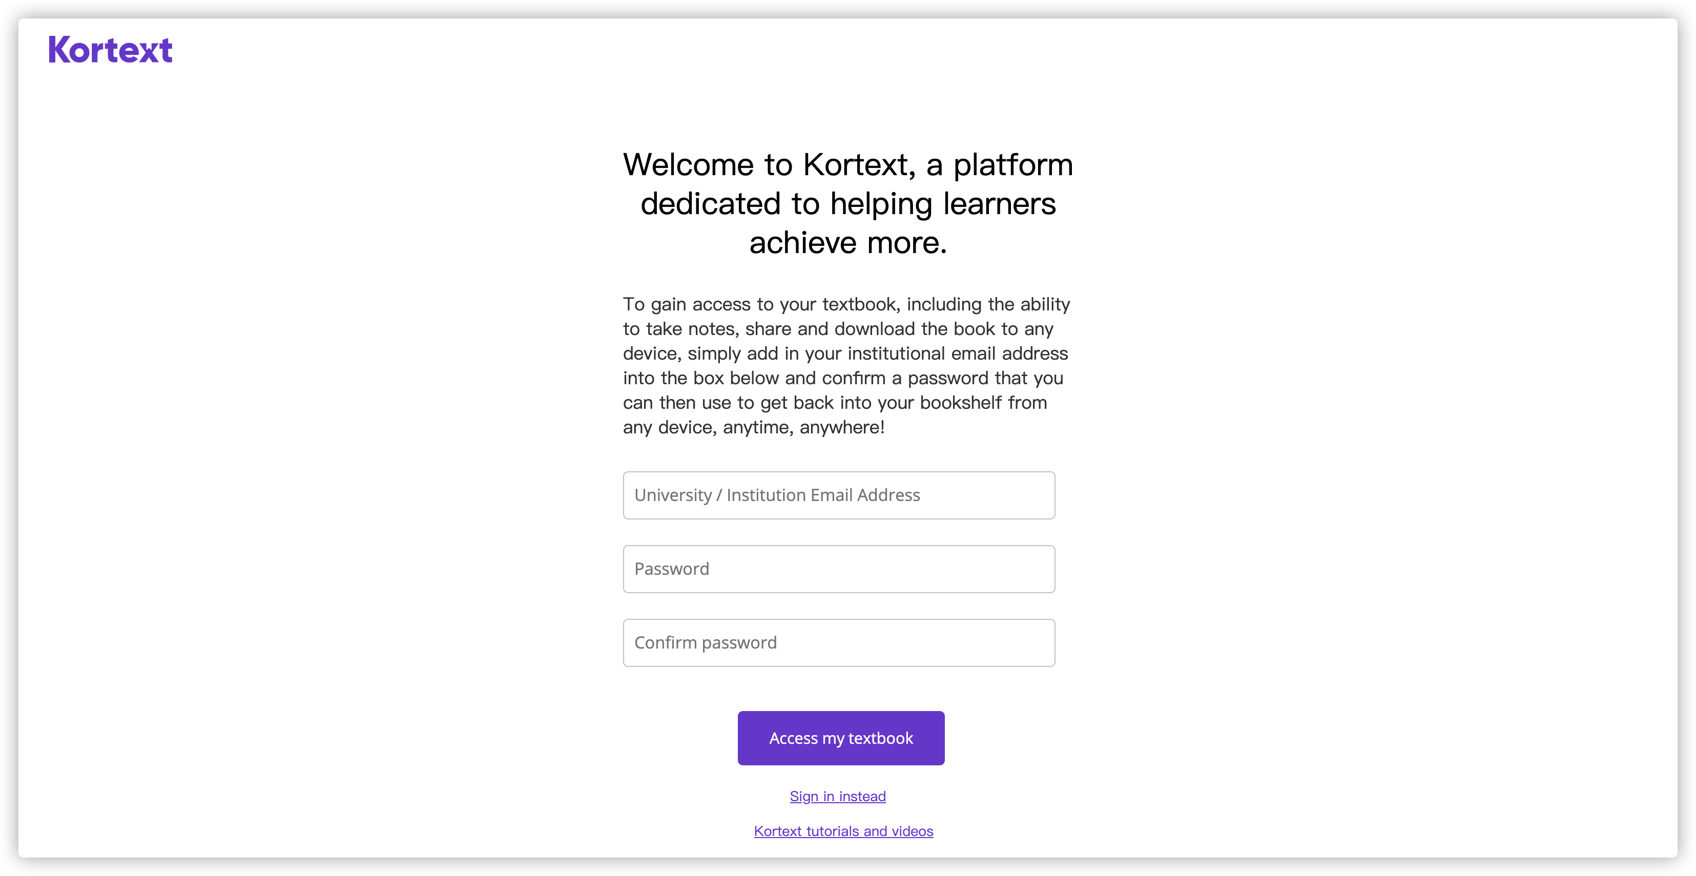Click into the Password field
Viewport: 1696px width, 876px height.
coord(839,569)
